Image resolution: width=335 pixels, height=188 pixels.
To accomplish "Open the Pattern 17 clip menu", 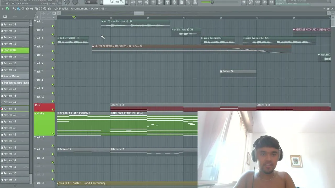I will pyautogui.click(x=112, y=149).
